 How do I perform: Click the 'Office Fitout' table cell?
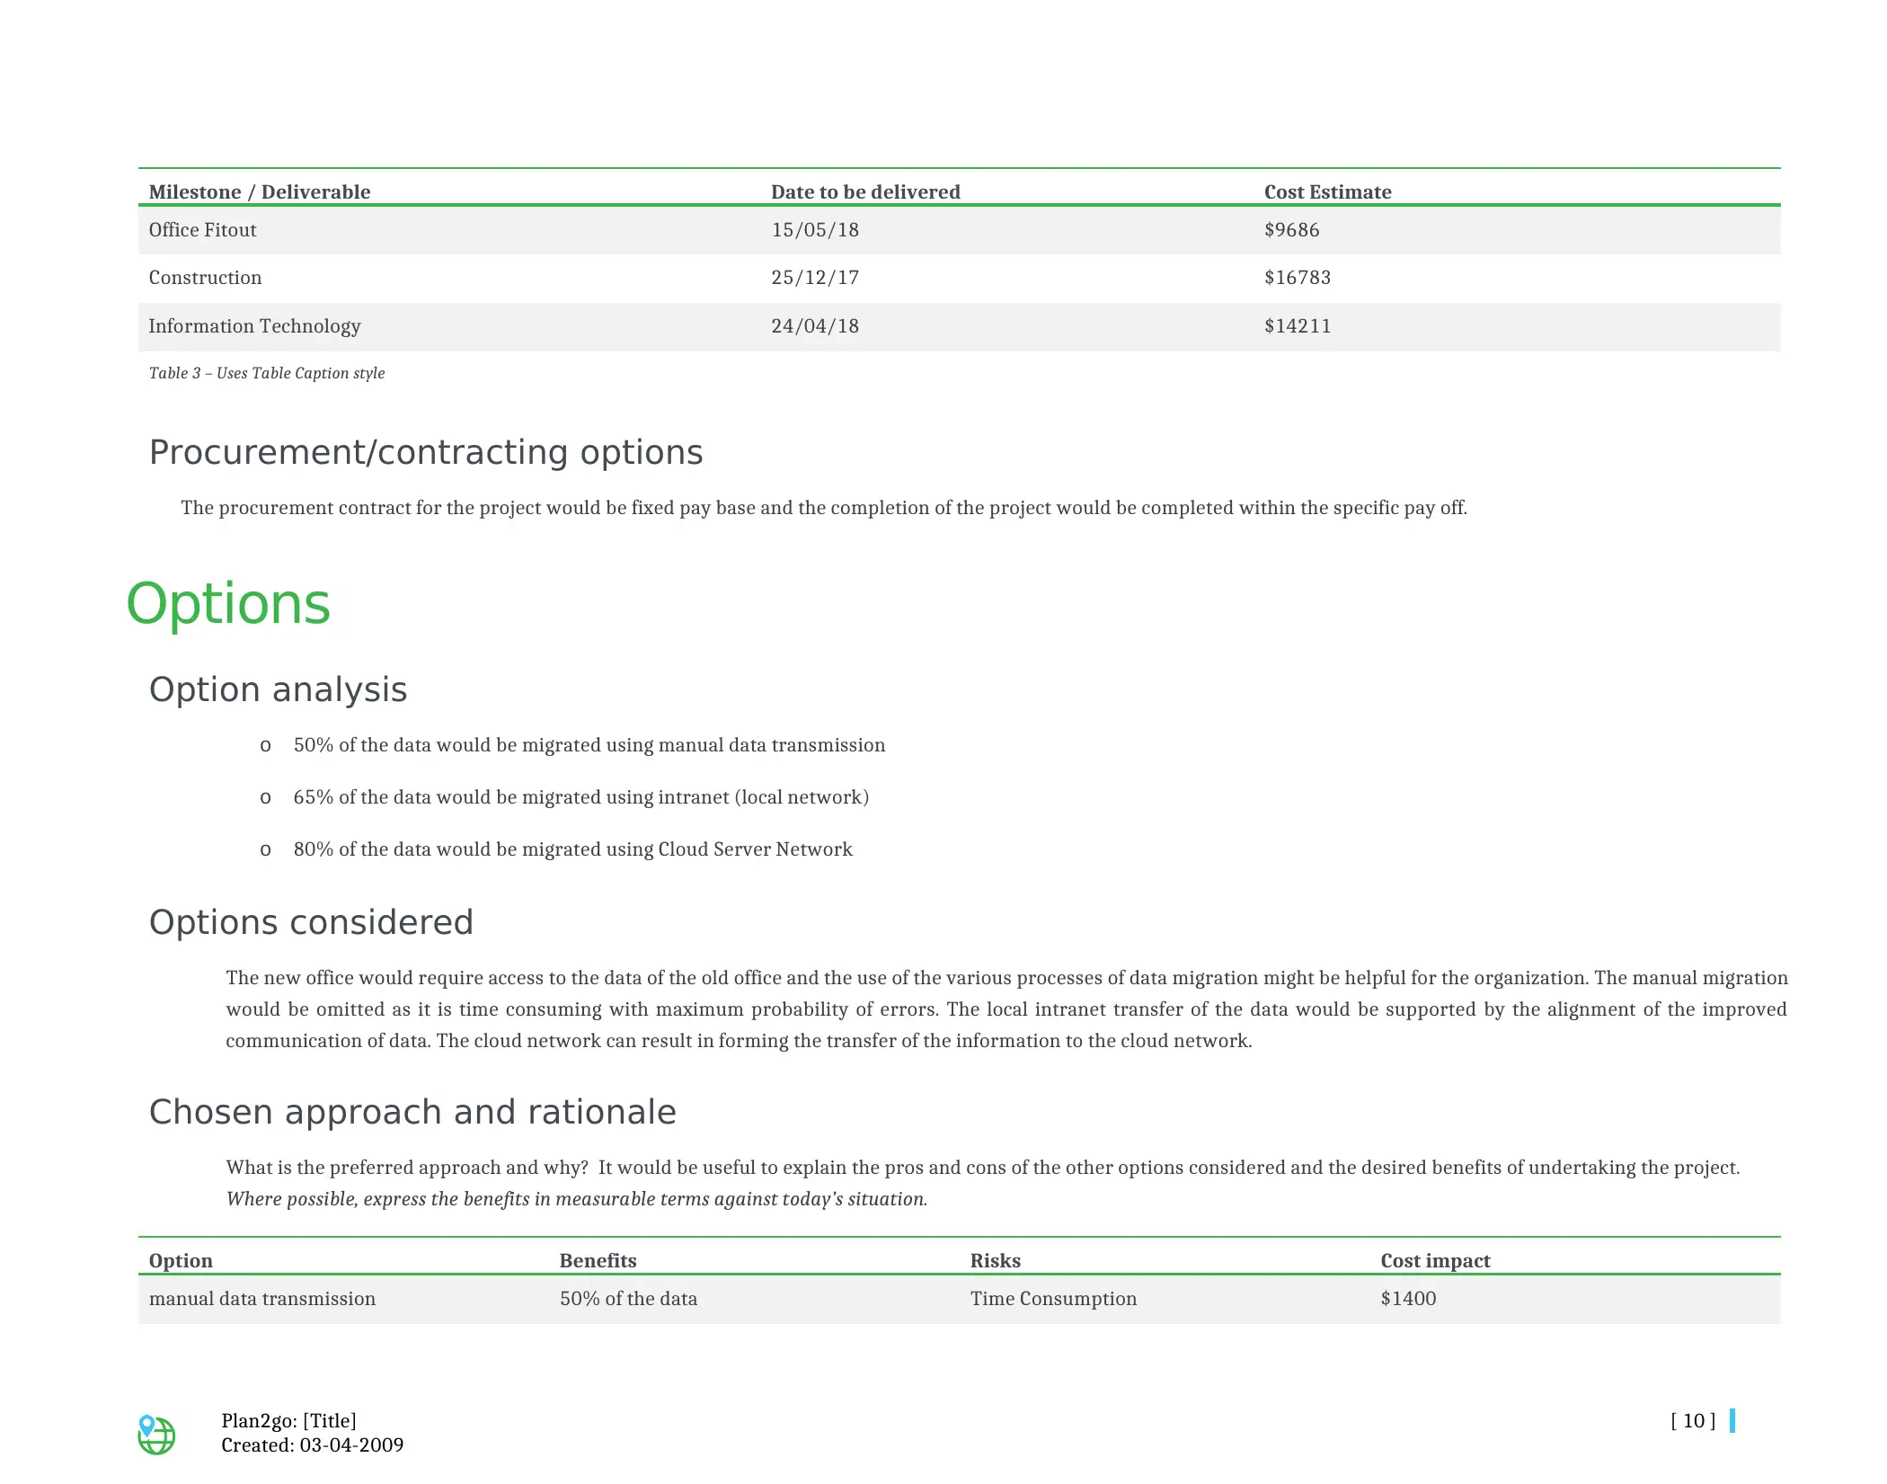202,230
